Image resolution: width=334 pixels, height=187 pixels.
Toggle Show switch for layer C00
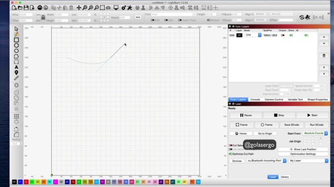pyautogui.click(x=291, y=35)
